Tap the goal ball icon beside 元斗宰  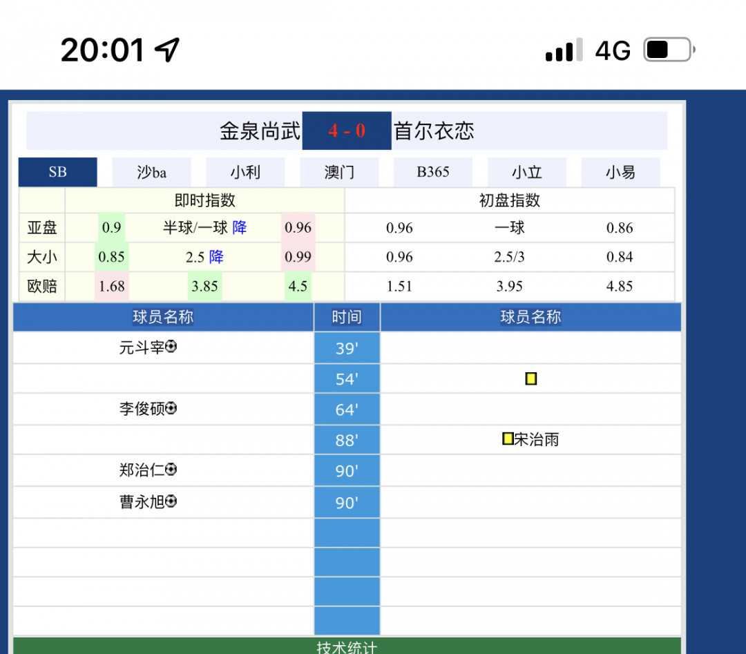[x=171, y=347]
